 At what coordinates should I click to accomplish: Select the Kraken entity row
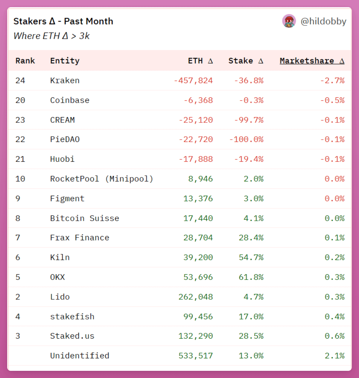point(65,80)
